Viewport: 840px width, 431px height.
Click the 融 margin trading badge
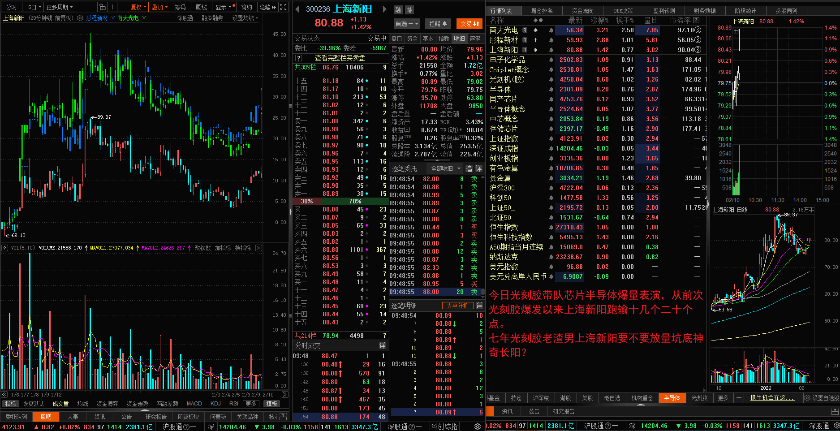(x=398, y=10)
